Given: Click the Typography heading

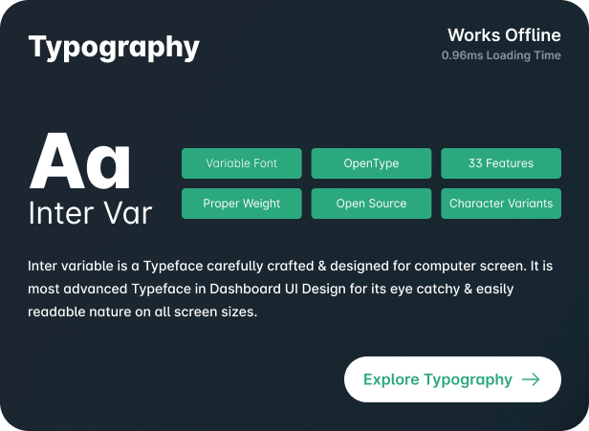Looking at the screenshot, I should click(114, 48).
